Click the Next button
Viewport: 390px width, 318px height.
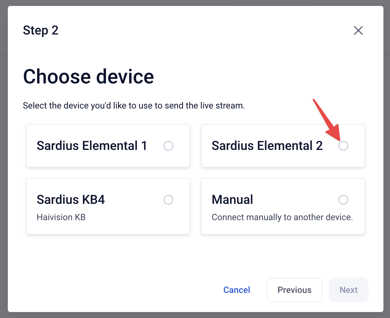coord(349,290)
